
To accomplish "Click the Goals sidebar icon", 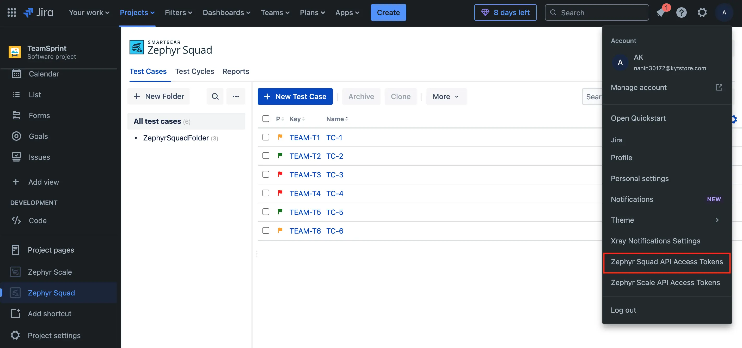I will tap(16, 136).
